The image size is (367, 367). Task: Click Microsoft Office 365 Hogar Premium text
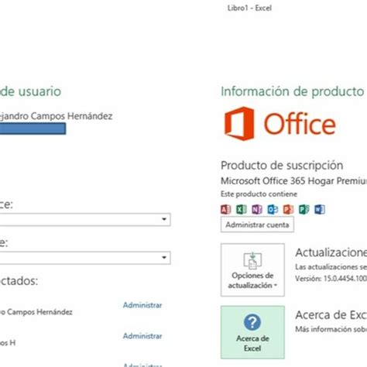coord(293,181)
